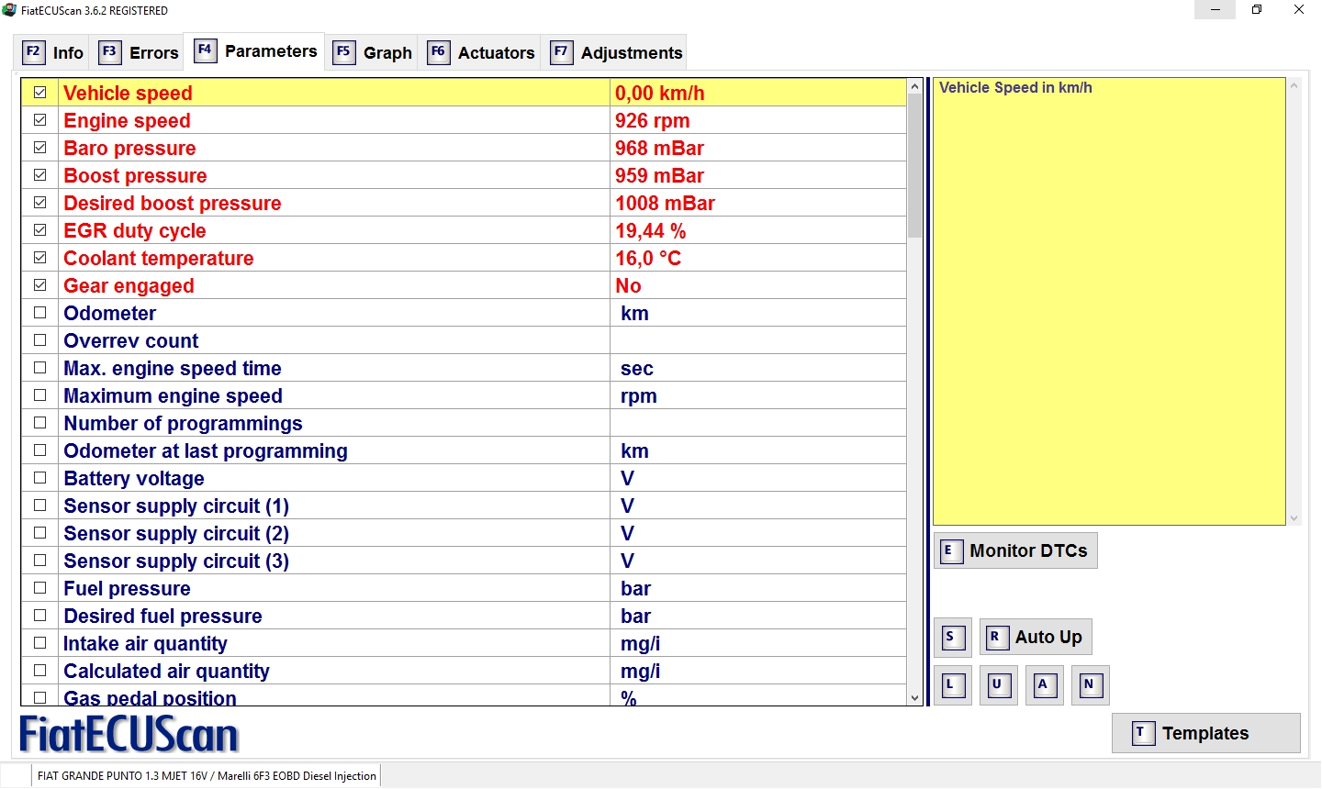Select the Vehicle speed row label
Viewport: 1322px width, 789px height.
click(128, 93)
